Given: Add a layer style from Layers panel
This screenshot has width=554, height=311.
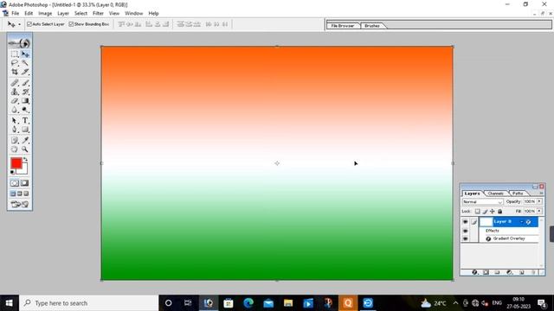Looking at the screenshot, I should click(474, 273).
